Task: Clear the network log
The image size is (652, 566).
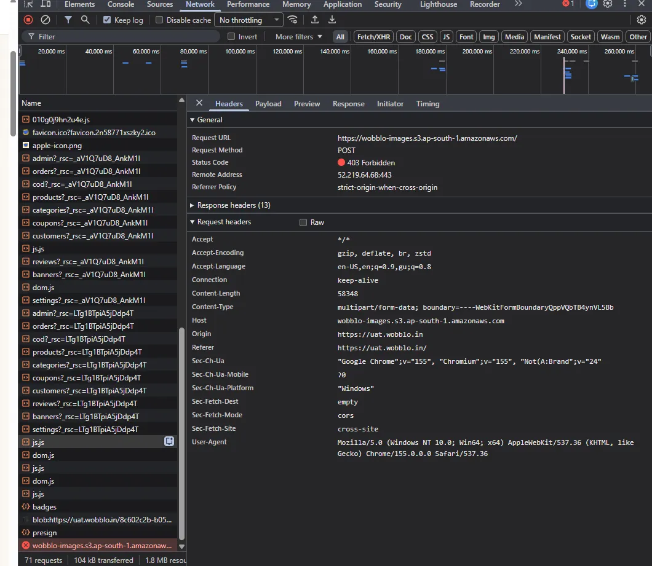Action: (46, 20)
